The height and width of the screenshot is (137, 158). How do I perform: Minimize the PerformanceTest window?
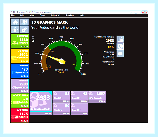coord(133,12)
